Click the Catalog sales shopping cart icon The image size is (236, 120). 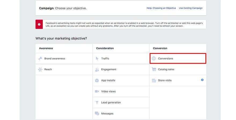tap(154, 69)
